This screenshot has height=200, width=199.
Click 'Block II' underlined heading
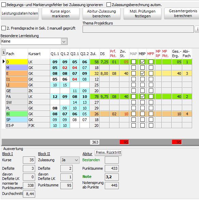click(x=44, y=154)
